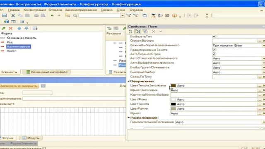Switch to the Модуль tab

(31, 138)
